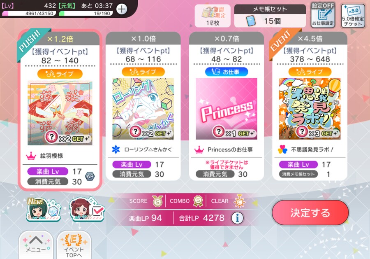Open the limited-time ticket item icon

[213, 16]
